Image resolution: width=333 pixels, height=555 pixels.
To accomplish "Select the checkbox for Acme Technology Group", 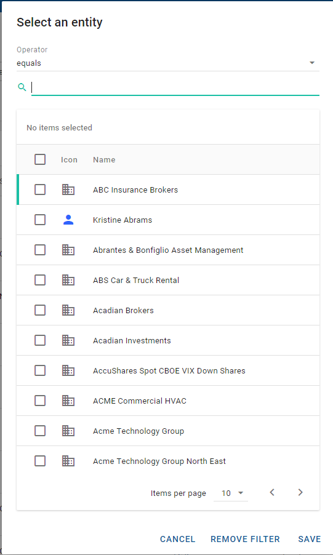I will (x=40, y=431).
